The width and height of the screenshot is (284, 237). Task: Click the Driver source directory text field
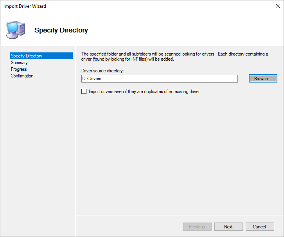(159, 79)
